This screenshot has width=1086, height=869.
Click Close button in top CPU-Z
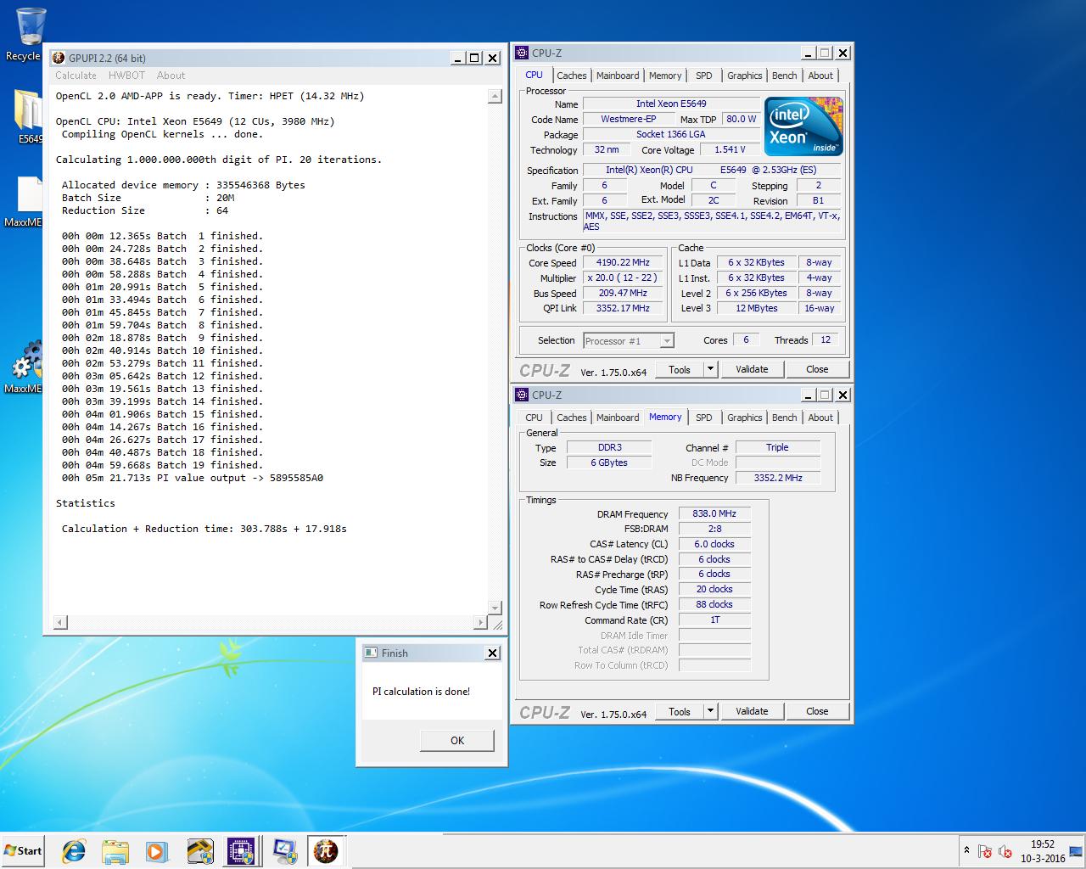(x=817, y=369)
